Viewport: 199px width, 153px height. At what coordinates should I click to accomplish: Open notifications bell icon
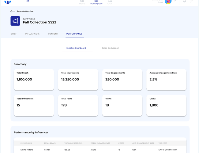[x=185, y=1]
